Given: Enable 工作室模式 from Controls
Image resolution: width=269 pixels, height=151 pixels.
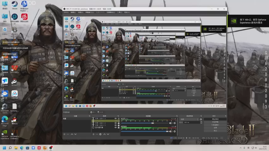Looking at the screenshot, I should point(215,125).
